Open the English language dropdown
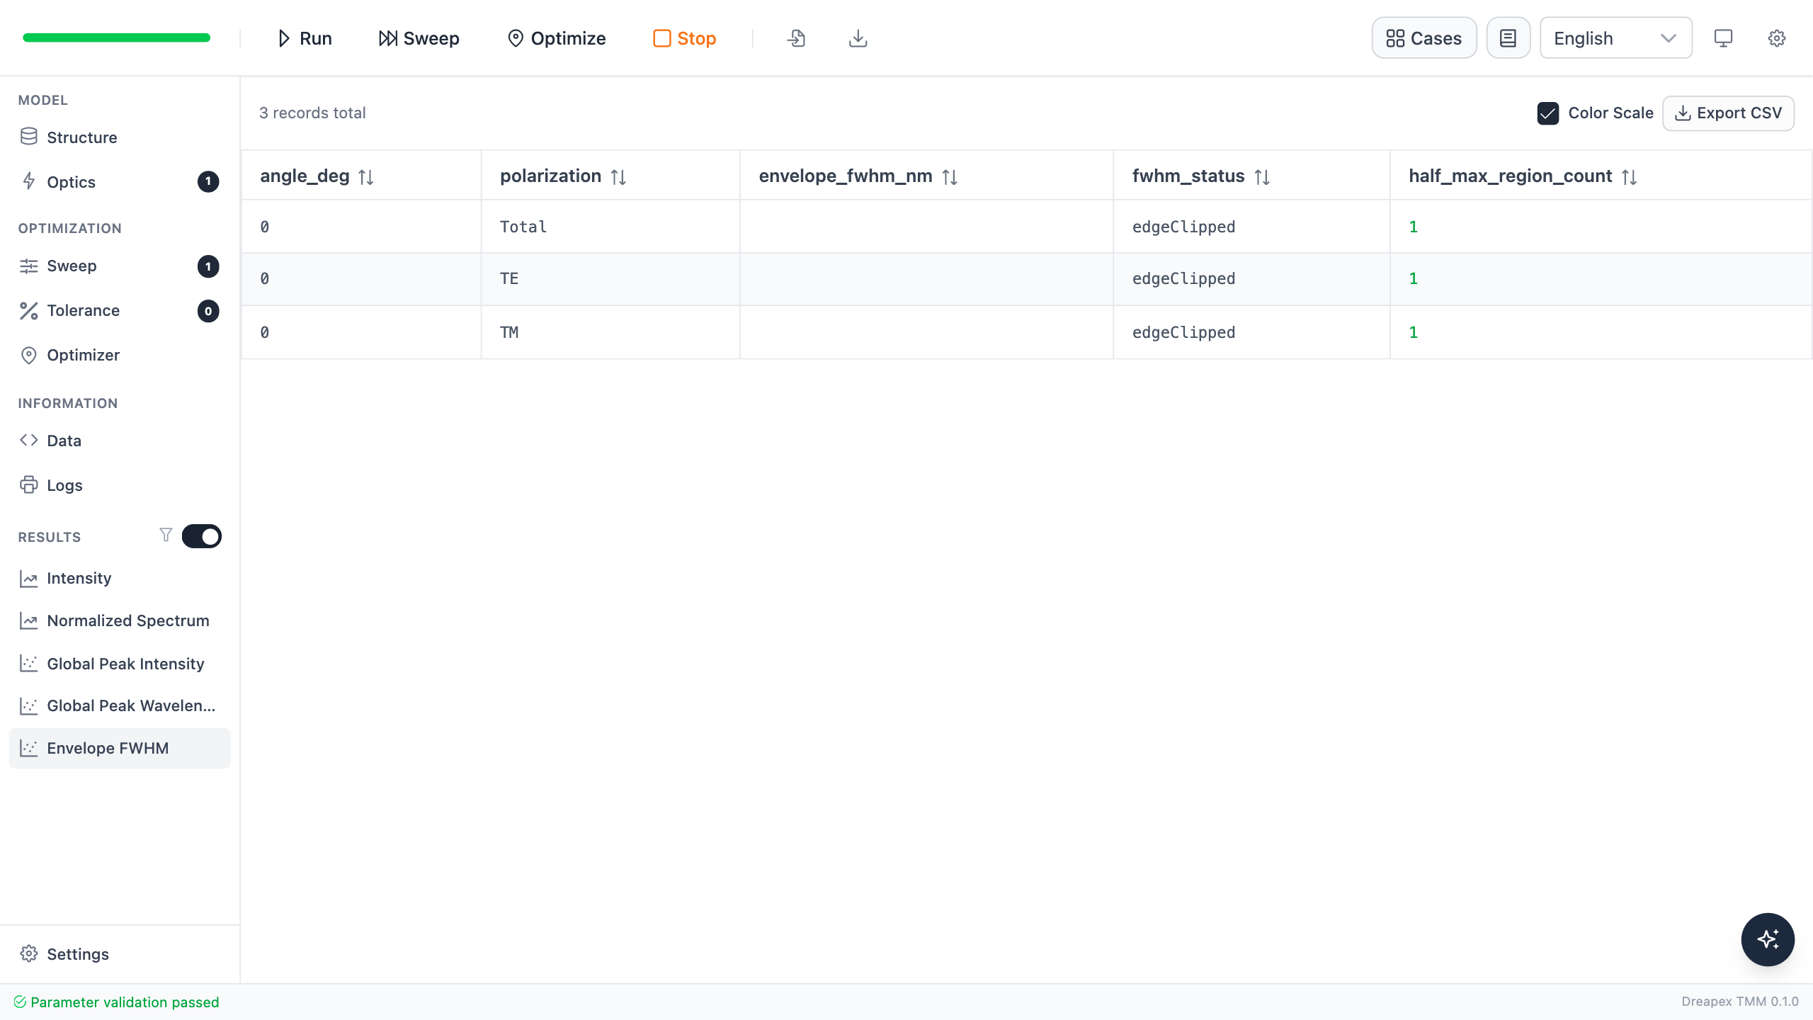Viewport: 1813px width, 1020px height. pyautogui.click(x=1615, y=38)
